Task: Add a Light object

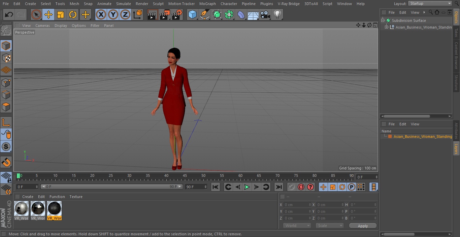Action: (277, 15)
